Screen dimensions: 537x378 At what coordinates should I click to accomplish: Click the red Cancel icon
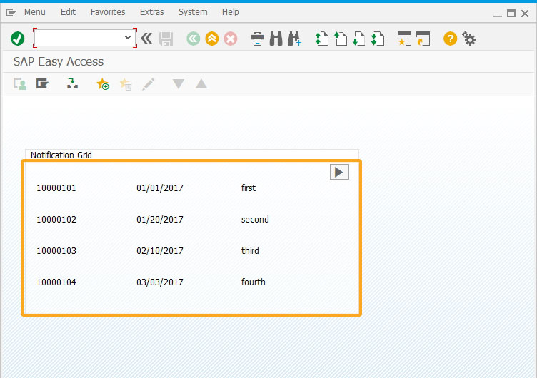pyautogui.click(x=231, y=39)
